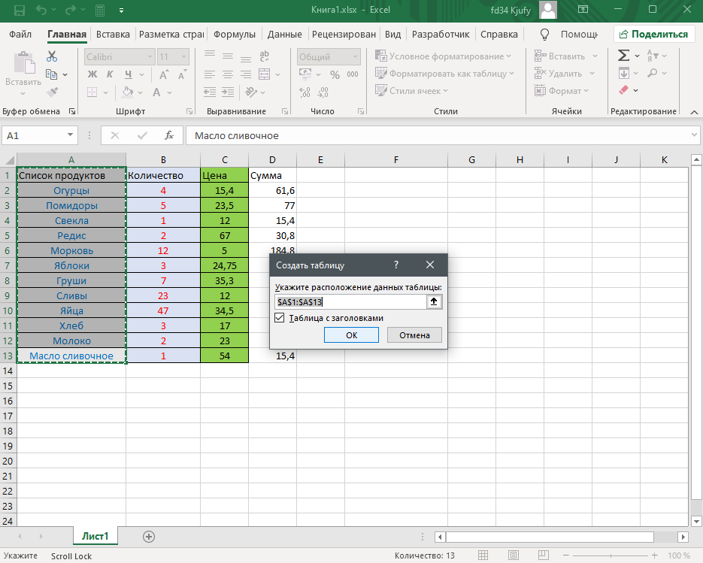The image size is (703, 563).
Task: Toggle bold formatting button Ж
Action: [x=92, y=74]
